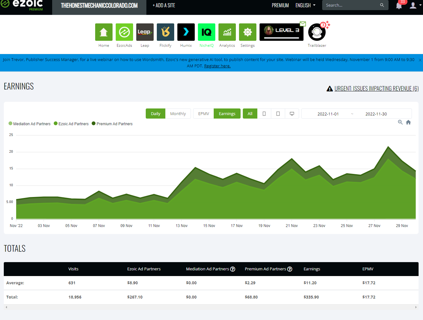Viewport: 423px width, 320px height.
Task: Reset chart zoom with home icon
Action: (x=408, y=122)
